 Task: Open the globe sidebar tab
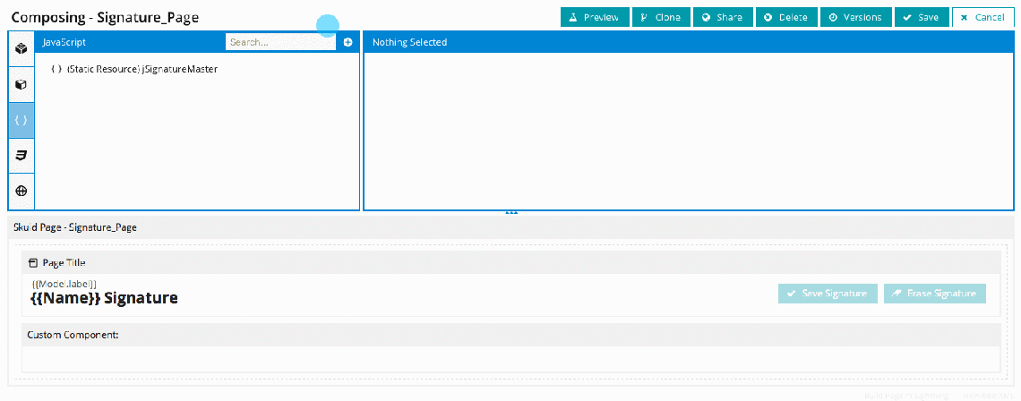21,191
